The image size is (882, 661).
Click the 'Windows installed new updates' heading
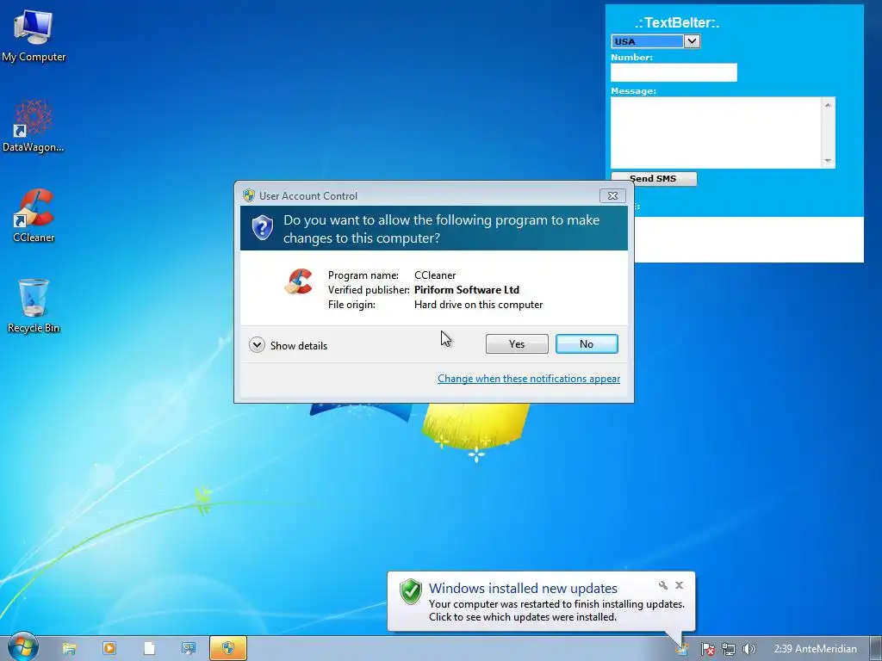click(x=523, y=588)
